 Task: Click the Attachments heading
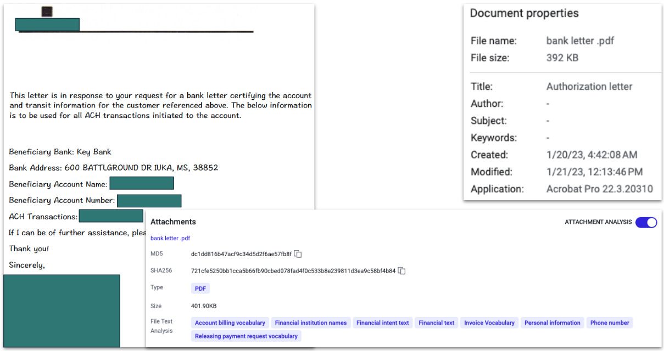tap(173, 222)
